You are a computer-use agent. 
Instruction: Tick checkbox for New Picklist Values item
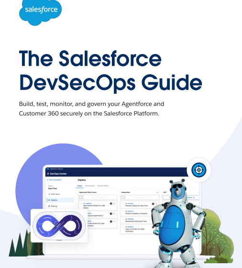pyautogui.click(x=81, y=203)
